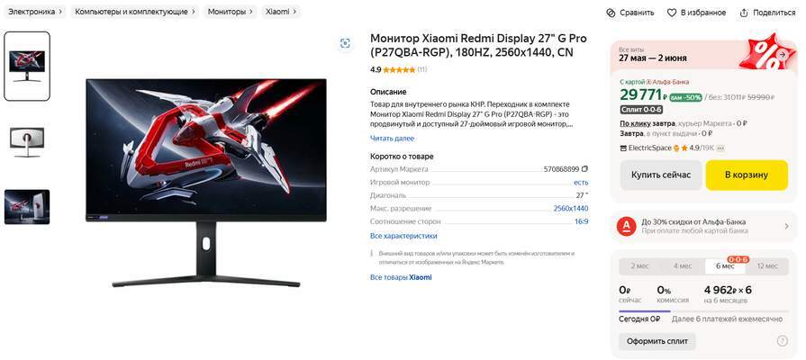
Task: Click the three-dots icon next to ElectricSpace
Action: click(x=720, y=148)
